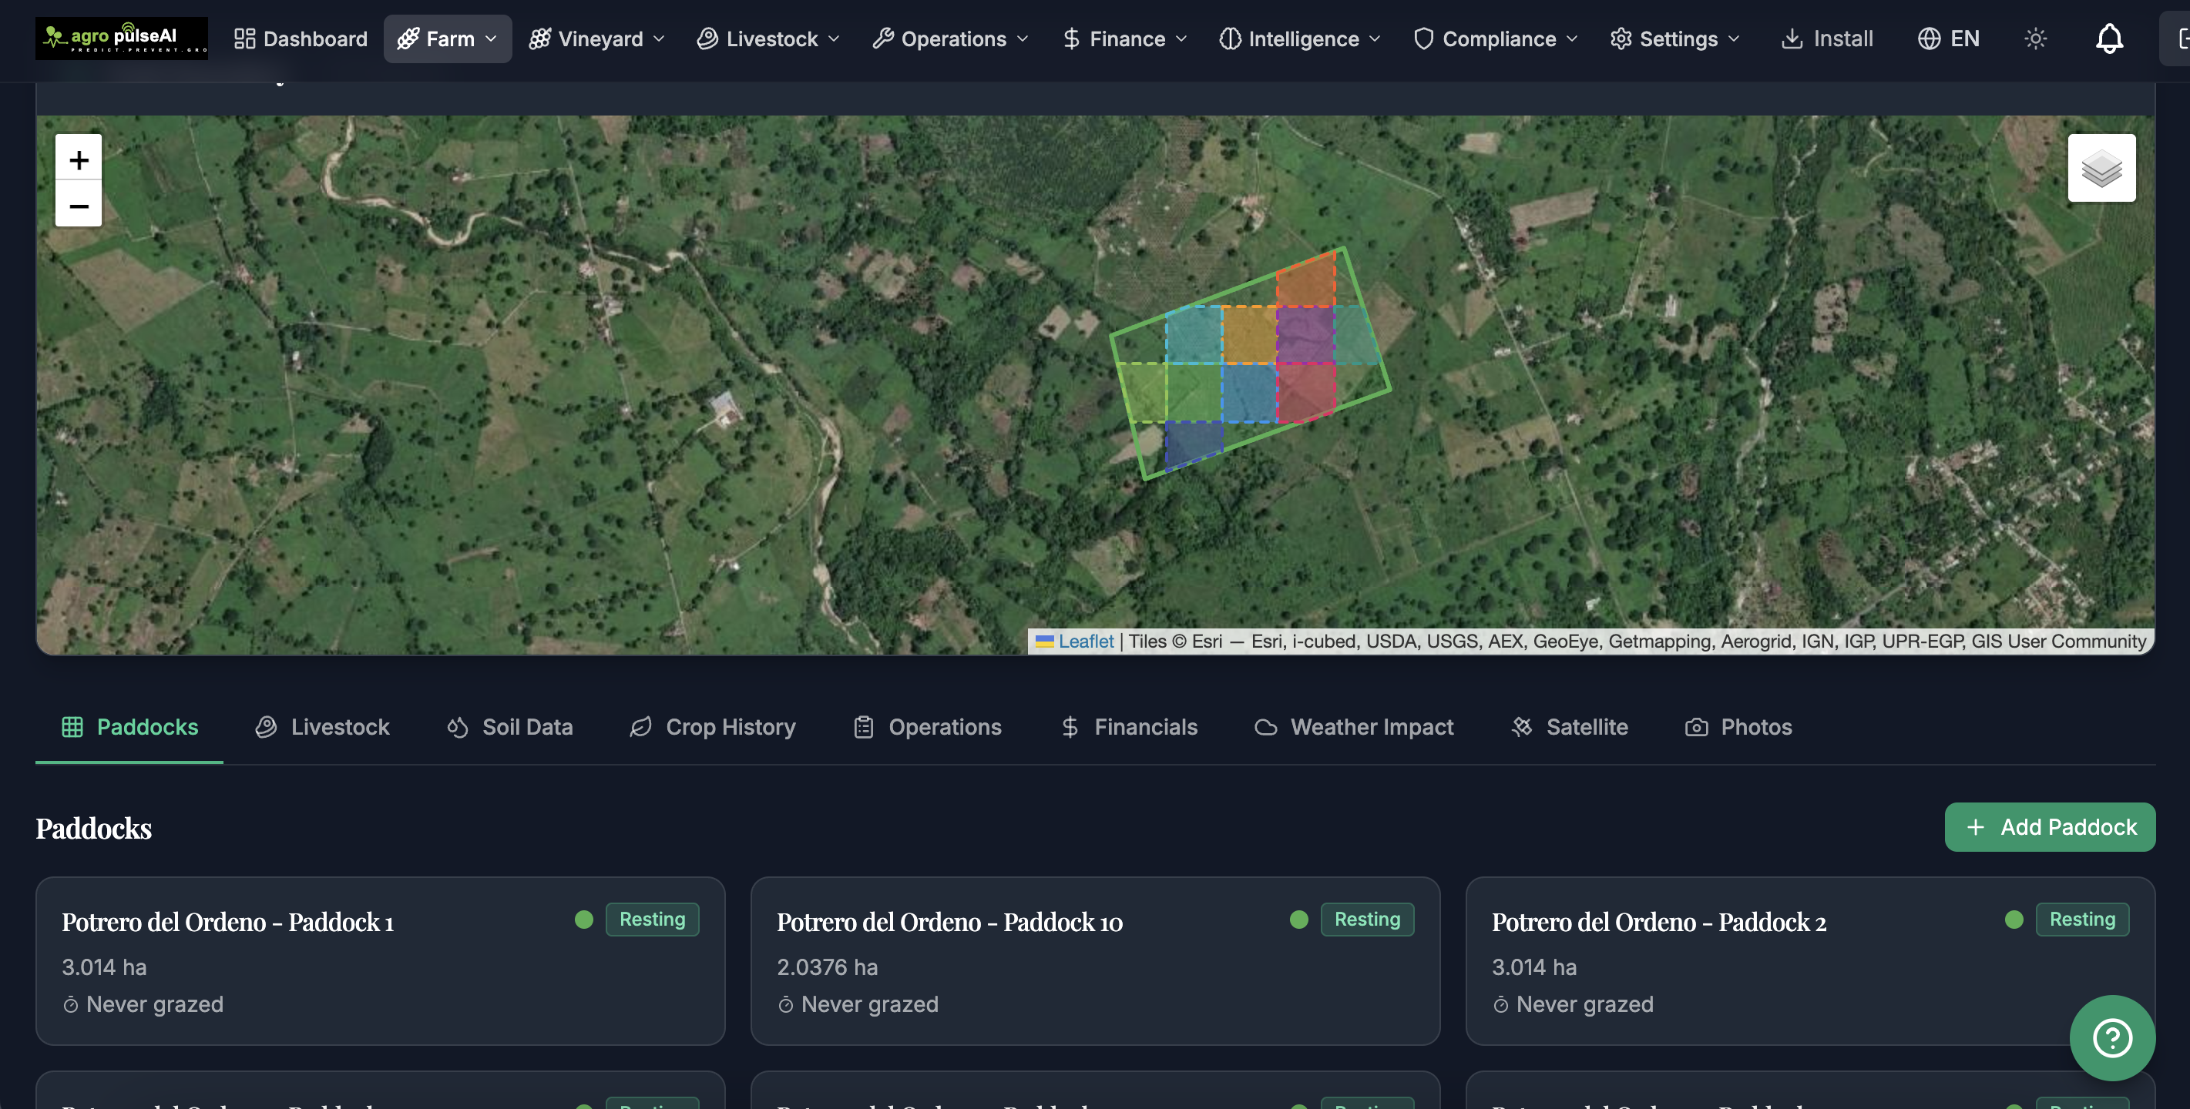
Task: Go to Dashboard
Action: [x=301, y=39]
